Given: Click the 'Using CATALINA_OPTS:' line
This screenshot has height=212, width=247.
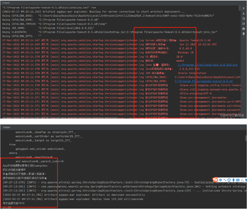Looking at the screenshot, I should (22, 36).
